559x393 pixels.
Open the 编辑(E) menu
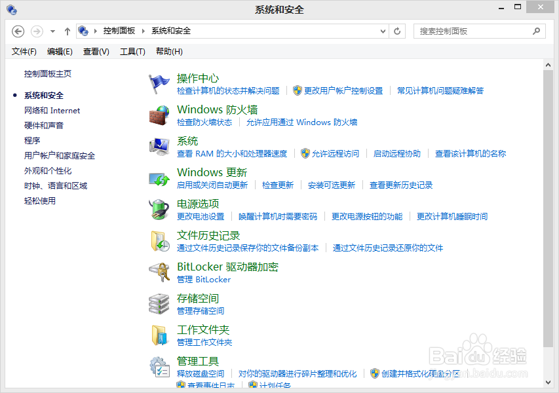60,52
